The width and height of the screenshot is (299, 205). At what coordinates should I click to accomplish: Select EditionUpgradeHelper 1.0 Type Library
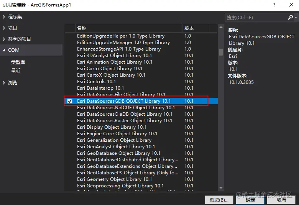[x=141, y=36]
